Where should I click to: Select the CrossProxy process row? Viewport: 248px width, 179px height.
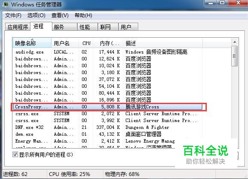tap(107, 107)
